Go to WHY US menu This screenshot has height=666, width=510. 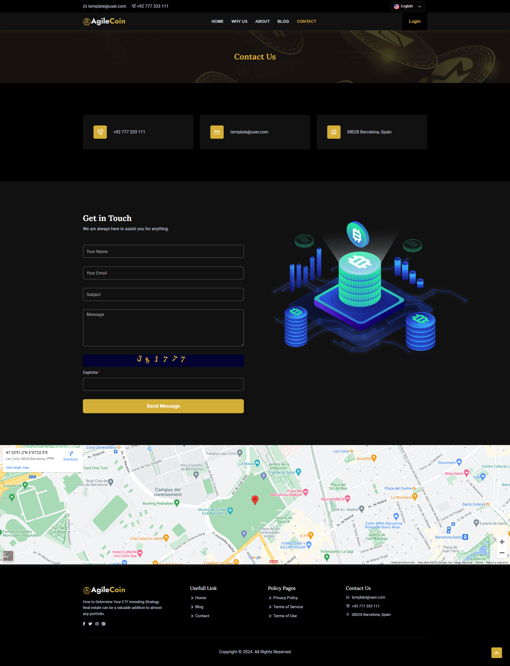click(x=239, y=21)
